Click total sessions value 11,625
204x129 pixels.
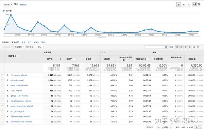coord(95,66)
